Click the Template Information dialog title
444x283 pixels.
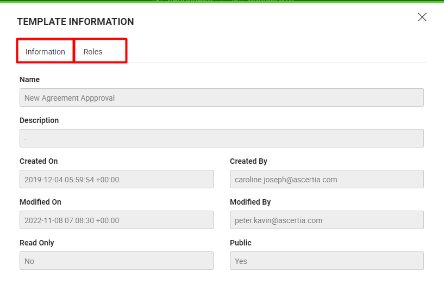pos(76,22)
